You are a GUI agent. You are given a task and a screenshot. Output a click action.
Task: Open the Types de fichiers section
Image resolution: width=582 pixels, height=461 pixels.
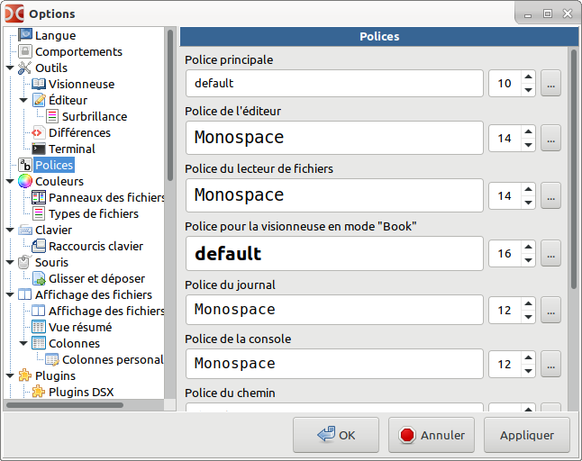coord(93,213)
